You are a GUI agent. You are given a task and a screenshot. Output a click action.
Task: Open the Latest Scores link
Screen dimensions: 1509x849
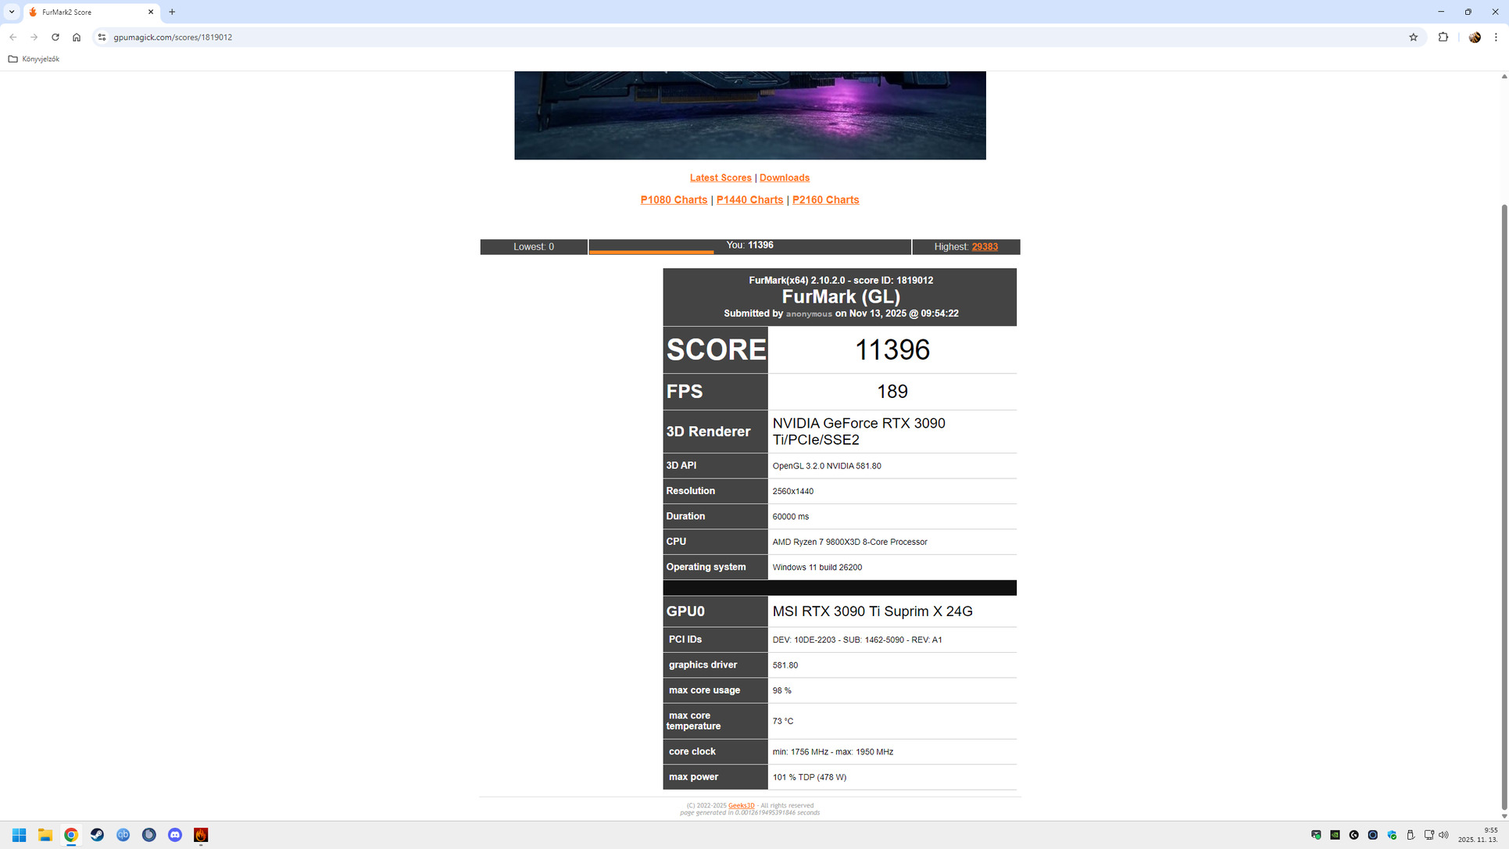[x=720, y=177]
